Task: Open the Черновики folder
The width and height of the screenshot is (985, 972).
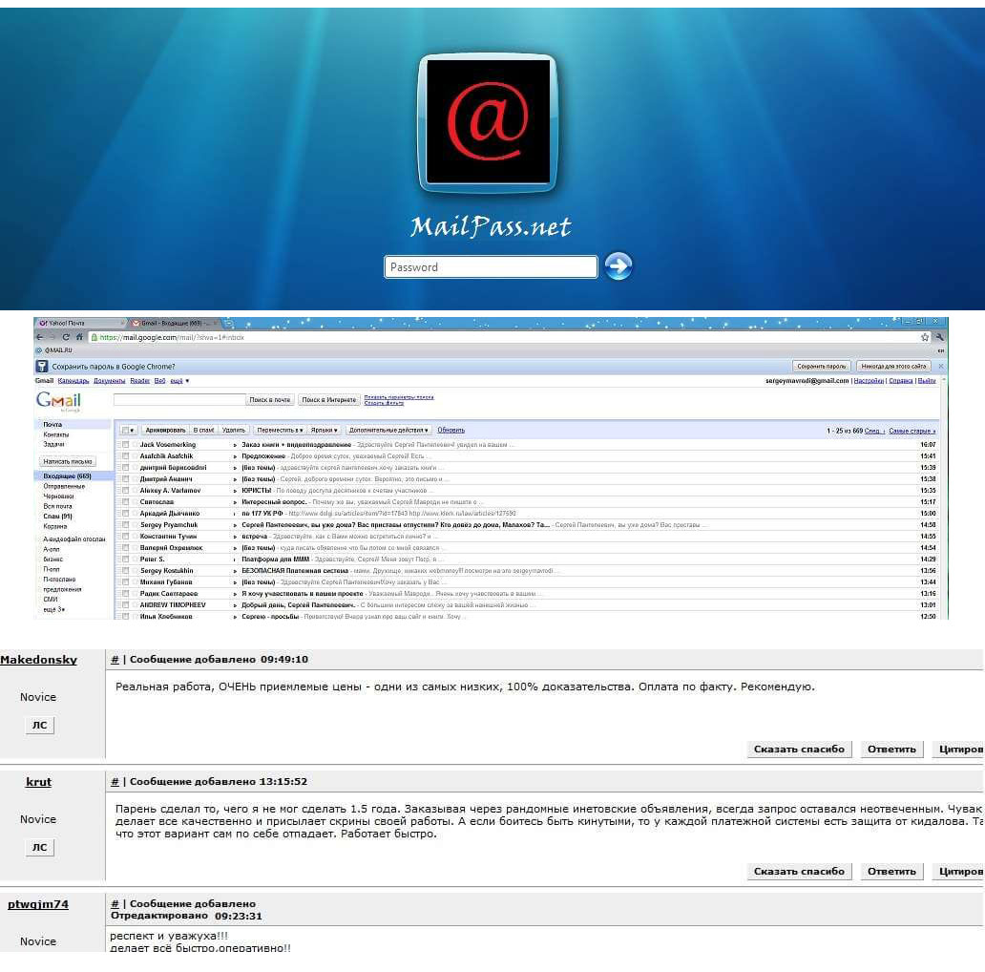Action: 58,497
